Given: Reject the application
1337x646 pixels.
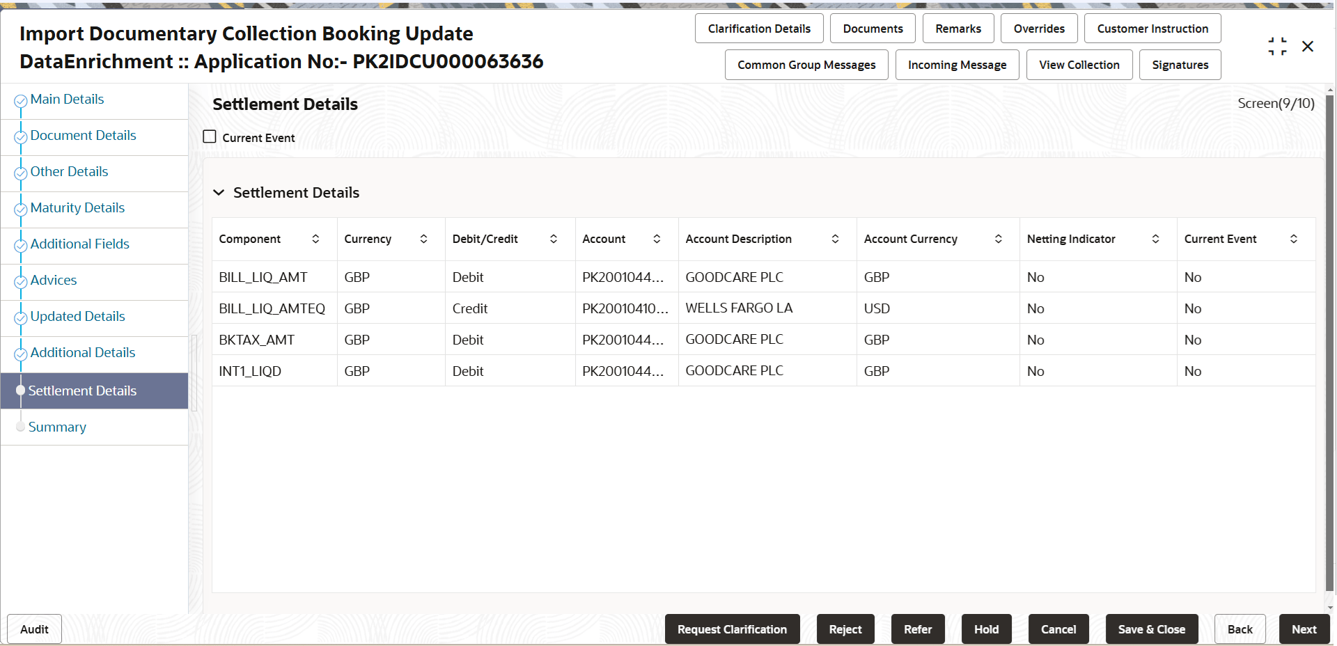Looking at the screenshot, I should tap(845, 629).
